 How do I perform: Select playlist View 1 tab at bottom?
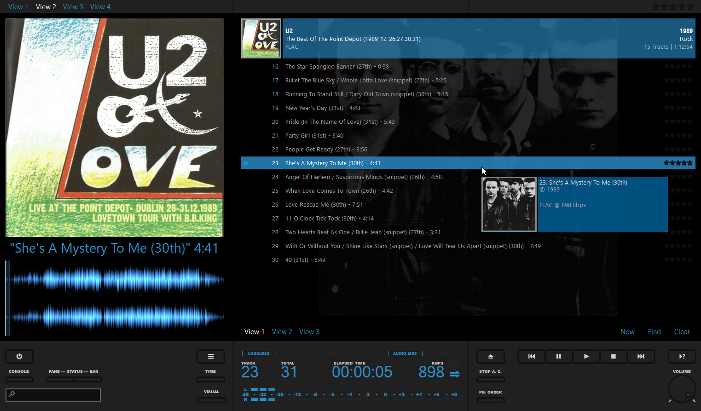tap(254, 331)
